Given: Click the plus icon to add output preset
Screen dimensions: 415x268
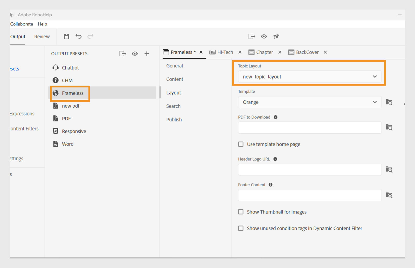Looking at the screenshot, I should point(147,53).
